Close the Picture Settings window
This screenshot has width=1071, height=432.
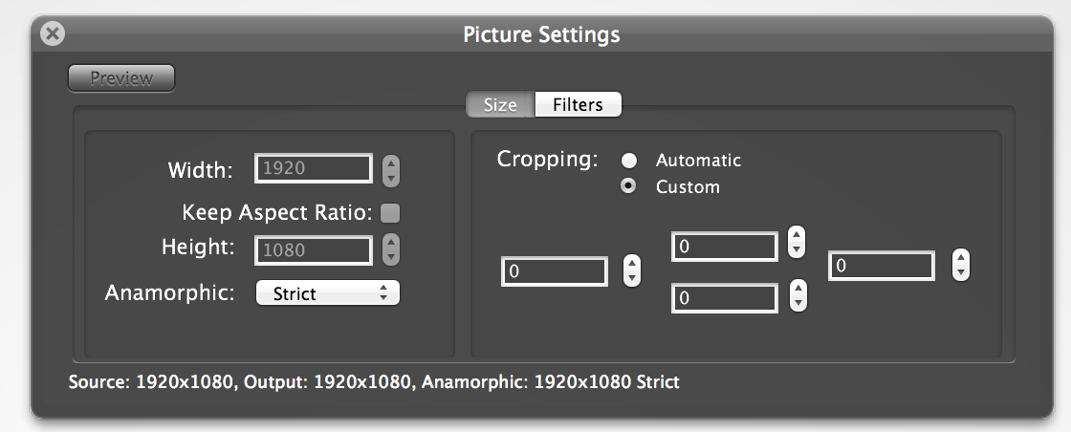[53, 32]
